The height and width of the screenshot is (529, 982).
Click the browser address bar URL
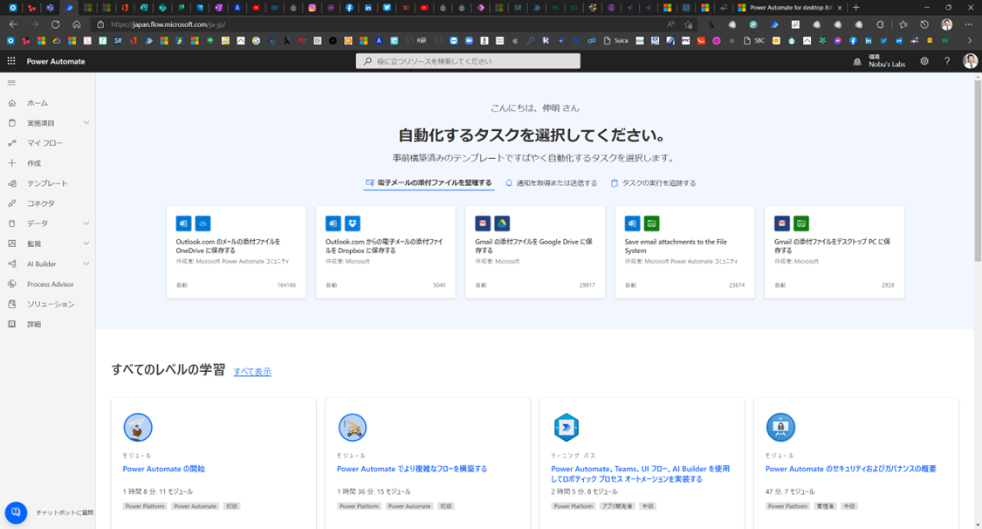click(x=168, y=24)
